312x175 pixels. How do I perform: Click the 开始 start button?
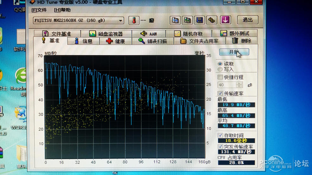pos(234,52)
